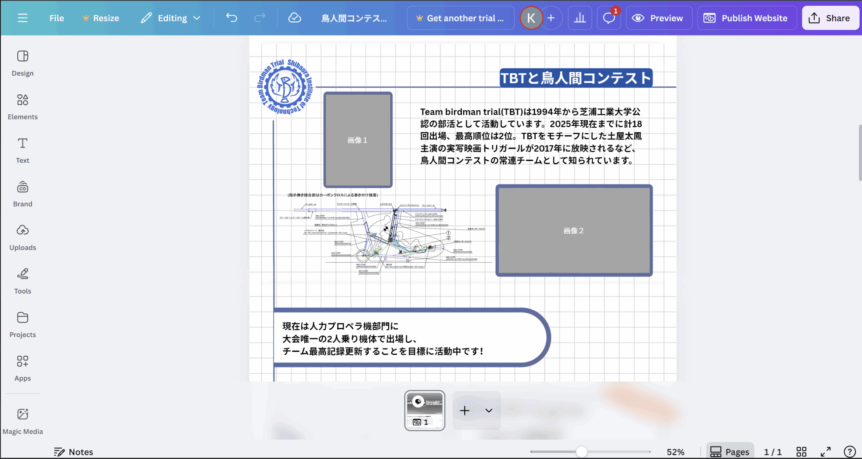Expand the add page options chevron
862x459 pixels.
tap(489, 410)
